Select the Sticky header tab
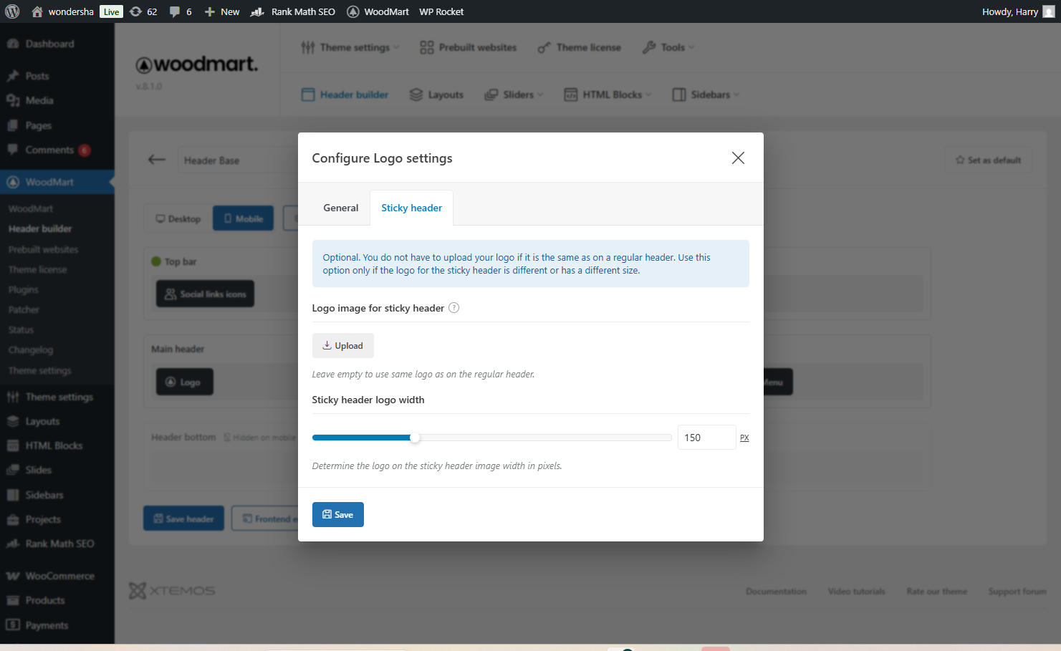The height and width of the screenshot is (651, 1061). coord(411,208)
